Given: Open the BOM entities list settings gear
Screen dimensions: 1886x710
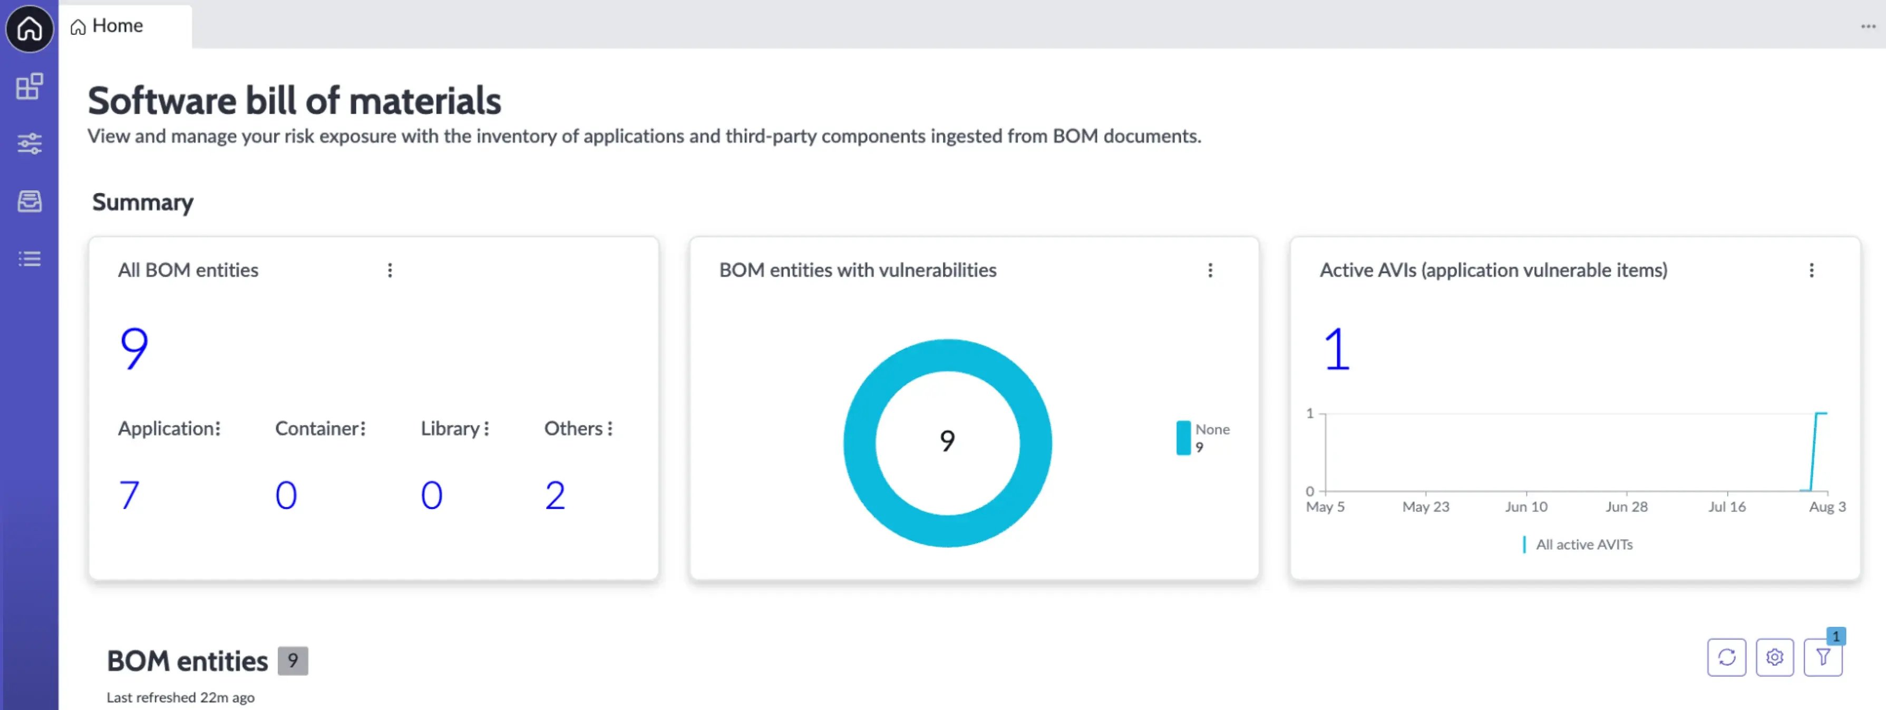Looking at the screenshot, I should pos(1775,657).
